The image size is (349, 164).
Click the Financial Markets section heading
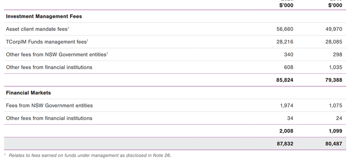click(28, 93)
